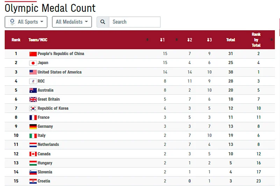Screen dimensions: 280x186
Task: Sort by bronze medal column header
Action: tap(209, 40)
